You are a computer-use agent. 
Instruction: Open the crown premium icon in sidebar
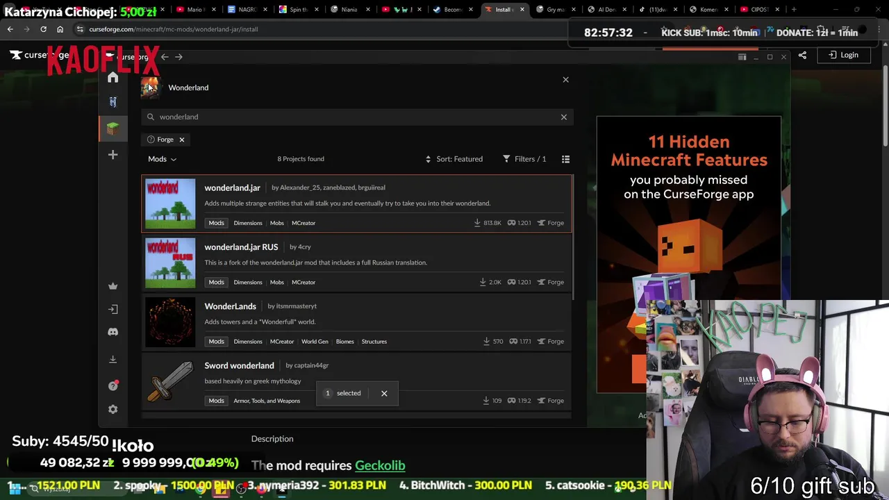point(113,286)
